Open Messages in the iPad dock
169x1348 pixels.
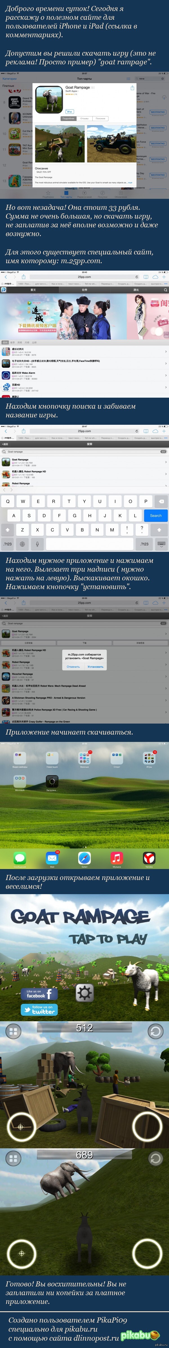[x=20, y=858]
